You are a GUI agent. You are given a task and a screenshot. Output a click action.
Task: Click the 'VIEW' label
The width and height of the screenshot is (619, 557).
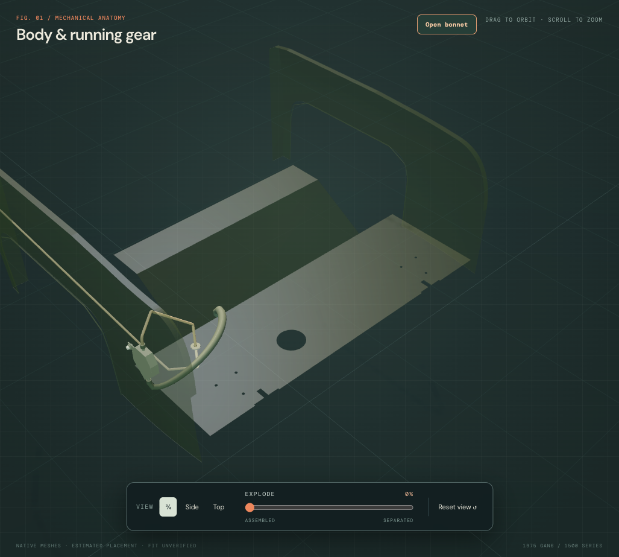click(x=145, y=507)
